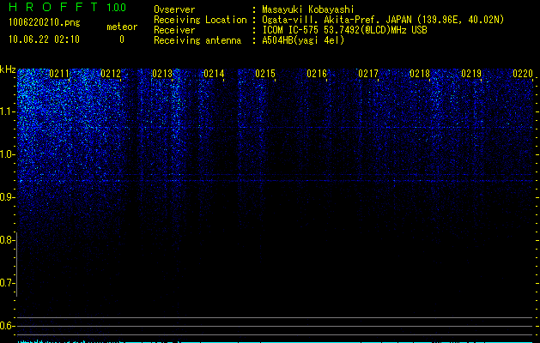540x343 pixels.
Task: Click the Receiving Location label
Action: 200,20
